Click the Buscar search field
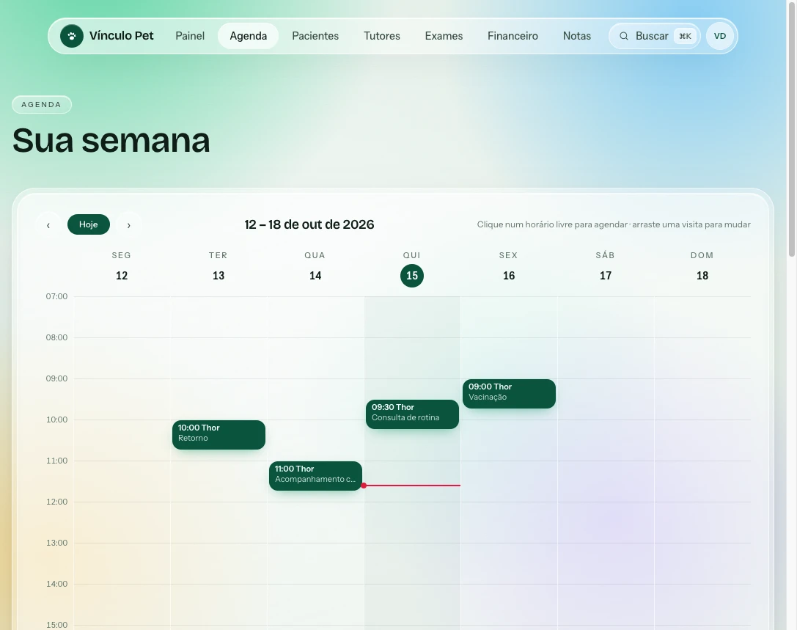 pyautogui.click(x=655, y=36)
